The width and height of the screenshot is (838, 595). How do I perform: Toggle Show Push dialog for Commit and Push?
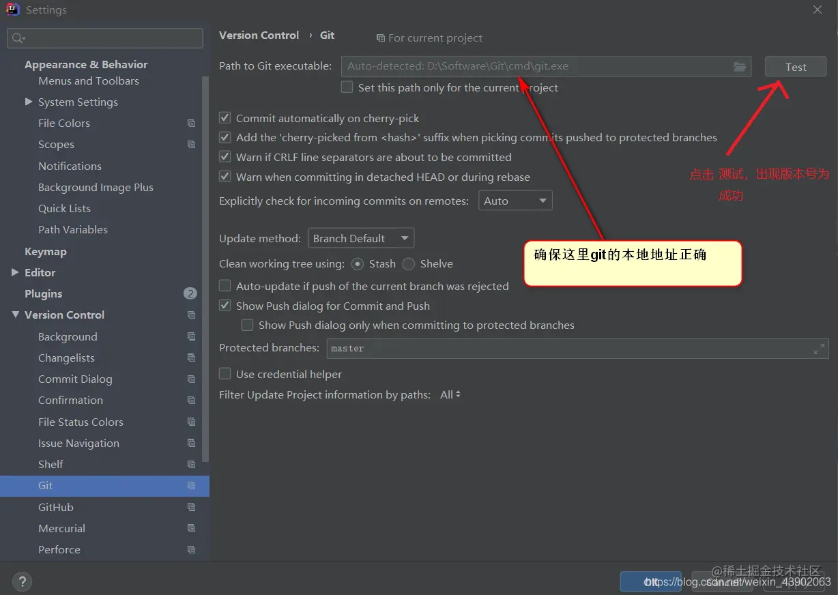pos(225,306)
